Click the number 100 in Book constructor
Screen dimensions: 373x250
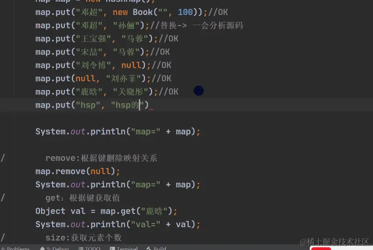click(x=185, y=12)
